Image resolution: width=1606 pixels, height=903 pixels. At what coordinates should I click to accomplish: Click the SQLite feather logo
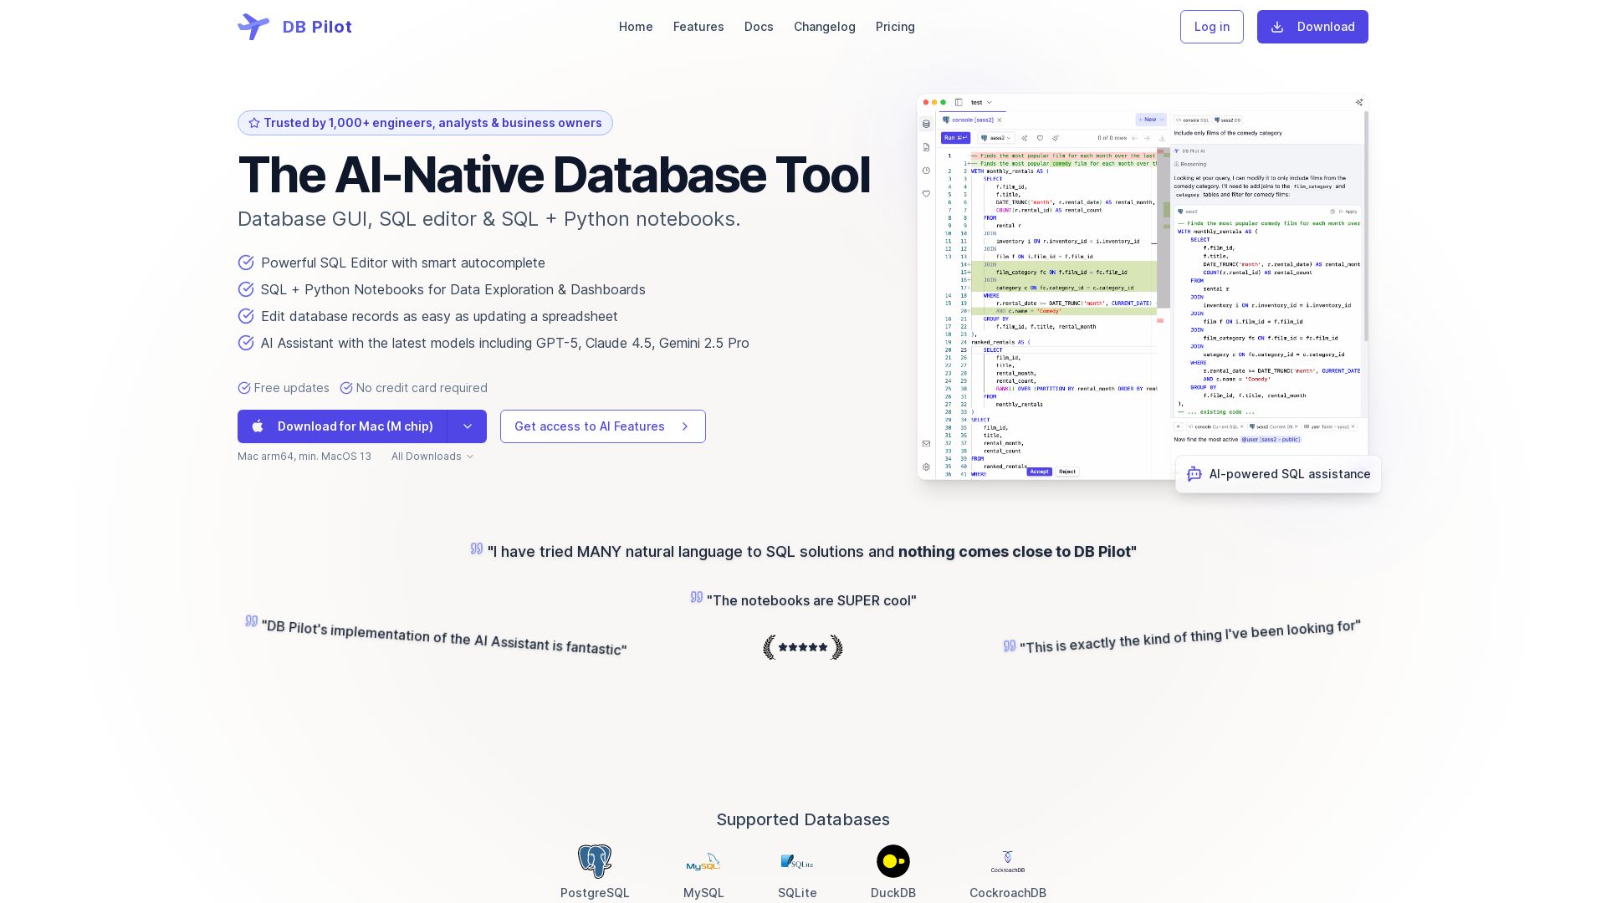click(796, 862)
